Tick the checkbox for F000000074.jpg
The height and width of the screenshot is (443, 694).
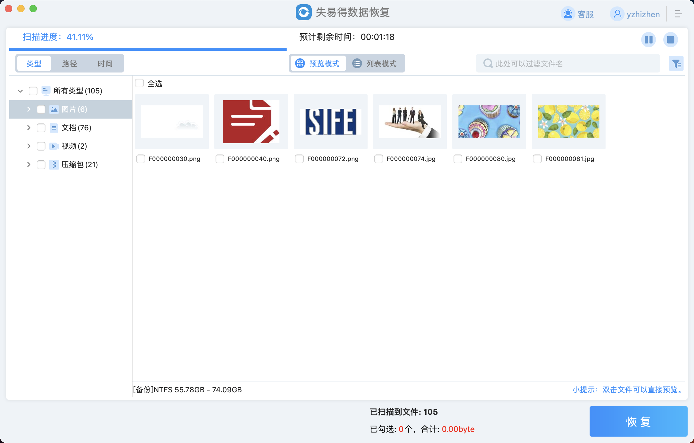[379, 159]
